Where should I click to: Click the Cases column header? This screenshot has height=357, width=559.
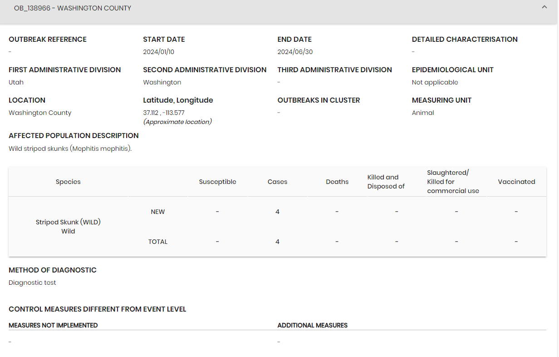coord(277,182)
